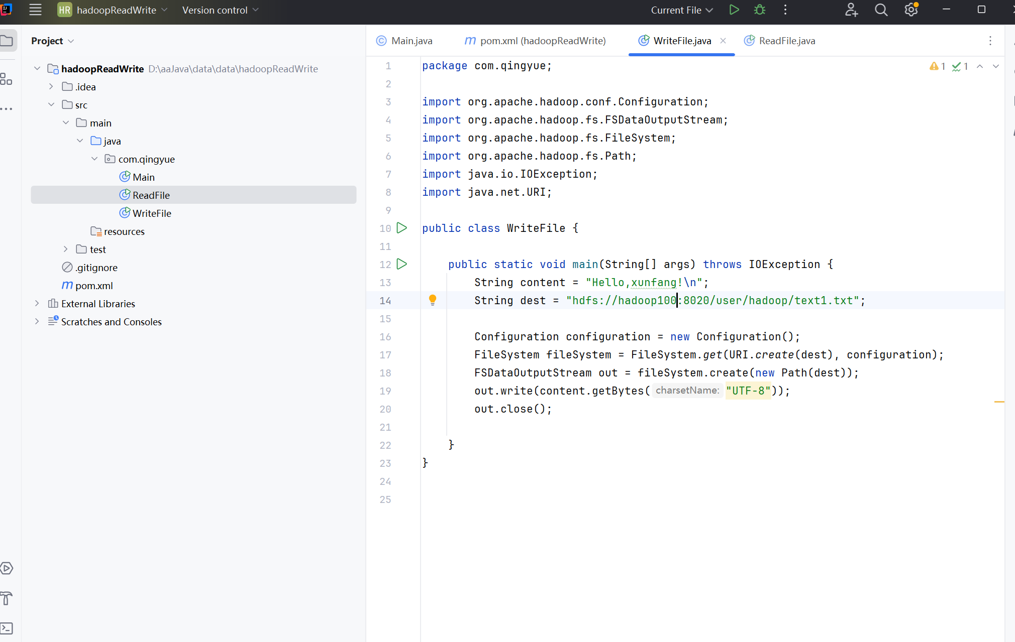Viewport: 1015px width, 642px height.
Task: Switch to pom.xml (hadoopReadWrite) tab
Action: point(542,41)
